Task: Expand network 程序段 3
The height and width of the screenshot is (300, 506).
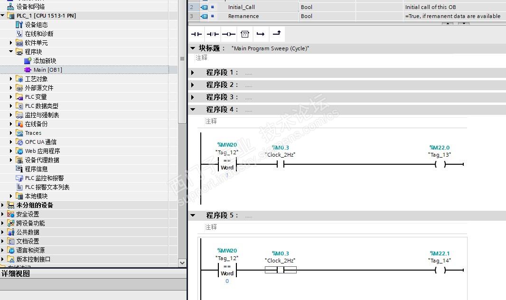Action: tap(193, 97)
